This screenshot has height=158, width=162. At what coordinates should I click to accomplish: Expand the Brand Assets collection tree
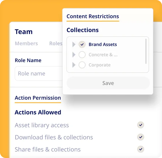click(x=74, y=44)
